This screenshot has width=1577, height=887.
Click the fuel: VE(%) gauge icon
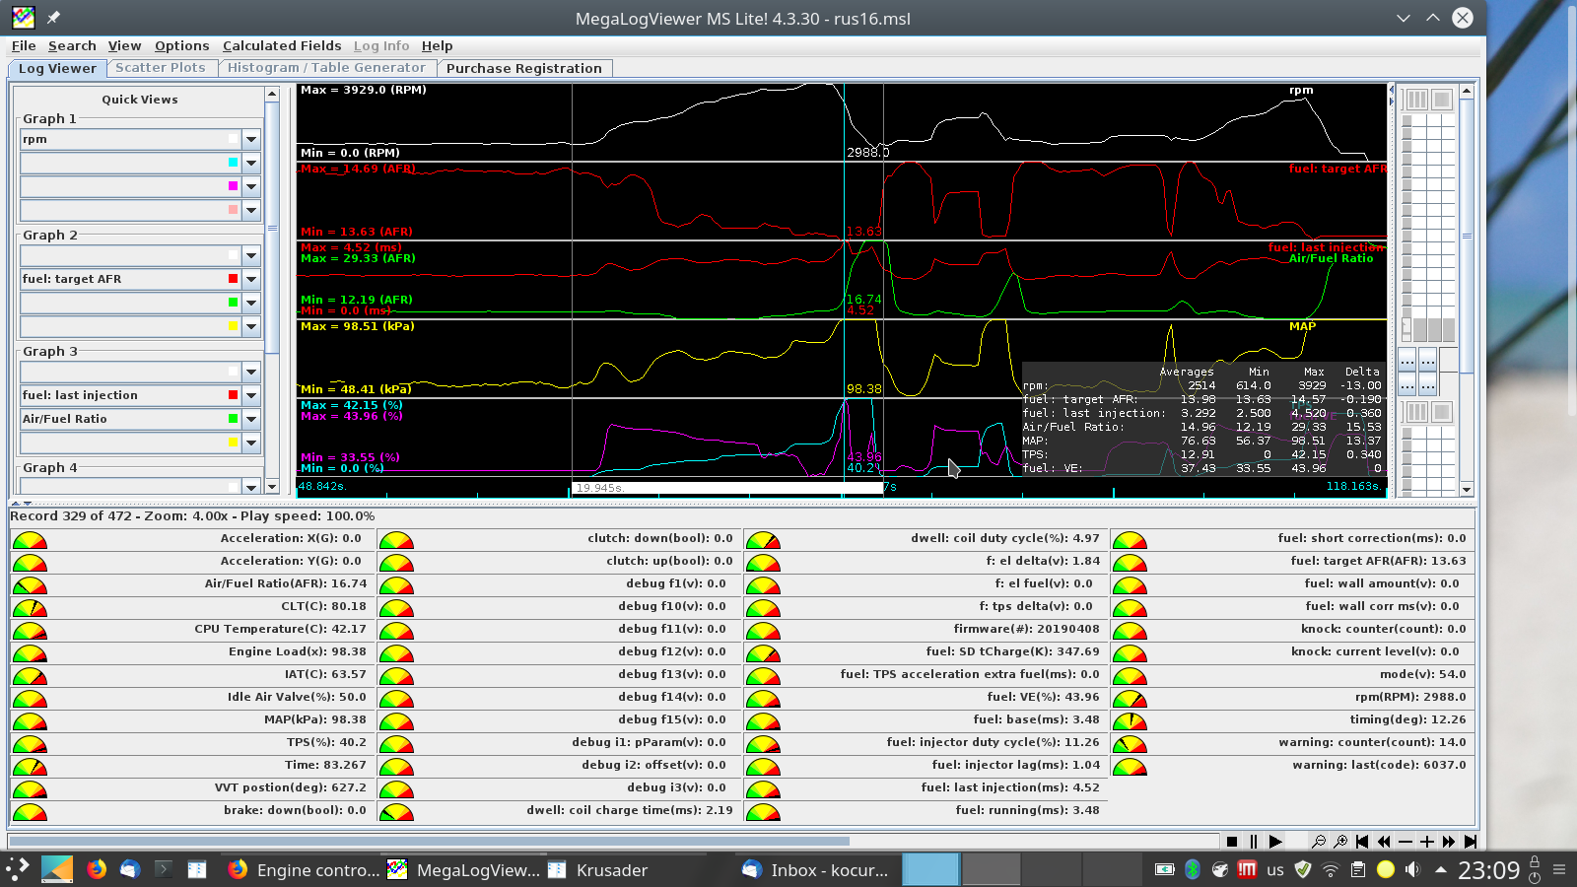pos(763,698)
